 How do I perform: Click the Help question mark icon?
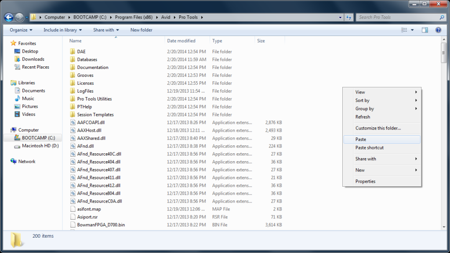click(x=438, y=30)
